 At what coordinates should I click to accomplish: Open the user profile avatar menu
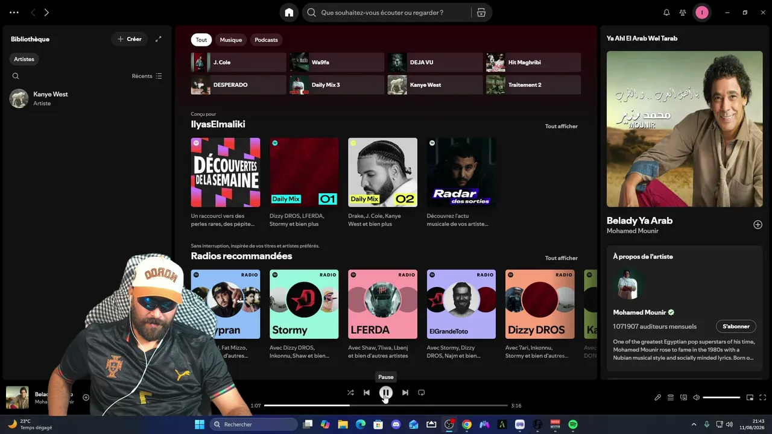click(701, 13)
